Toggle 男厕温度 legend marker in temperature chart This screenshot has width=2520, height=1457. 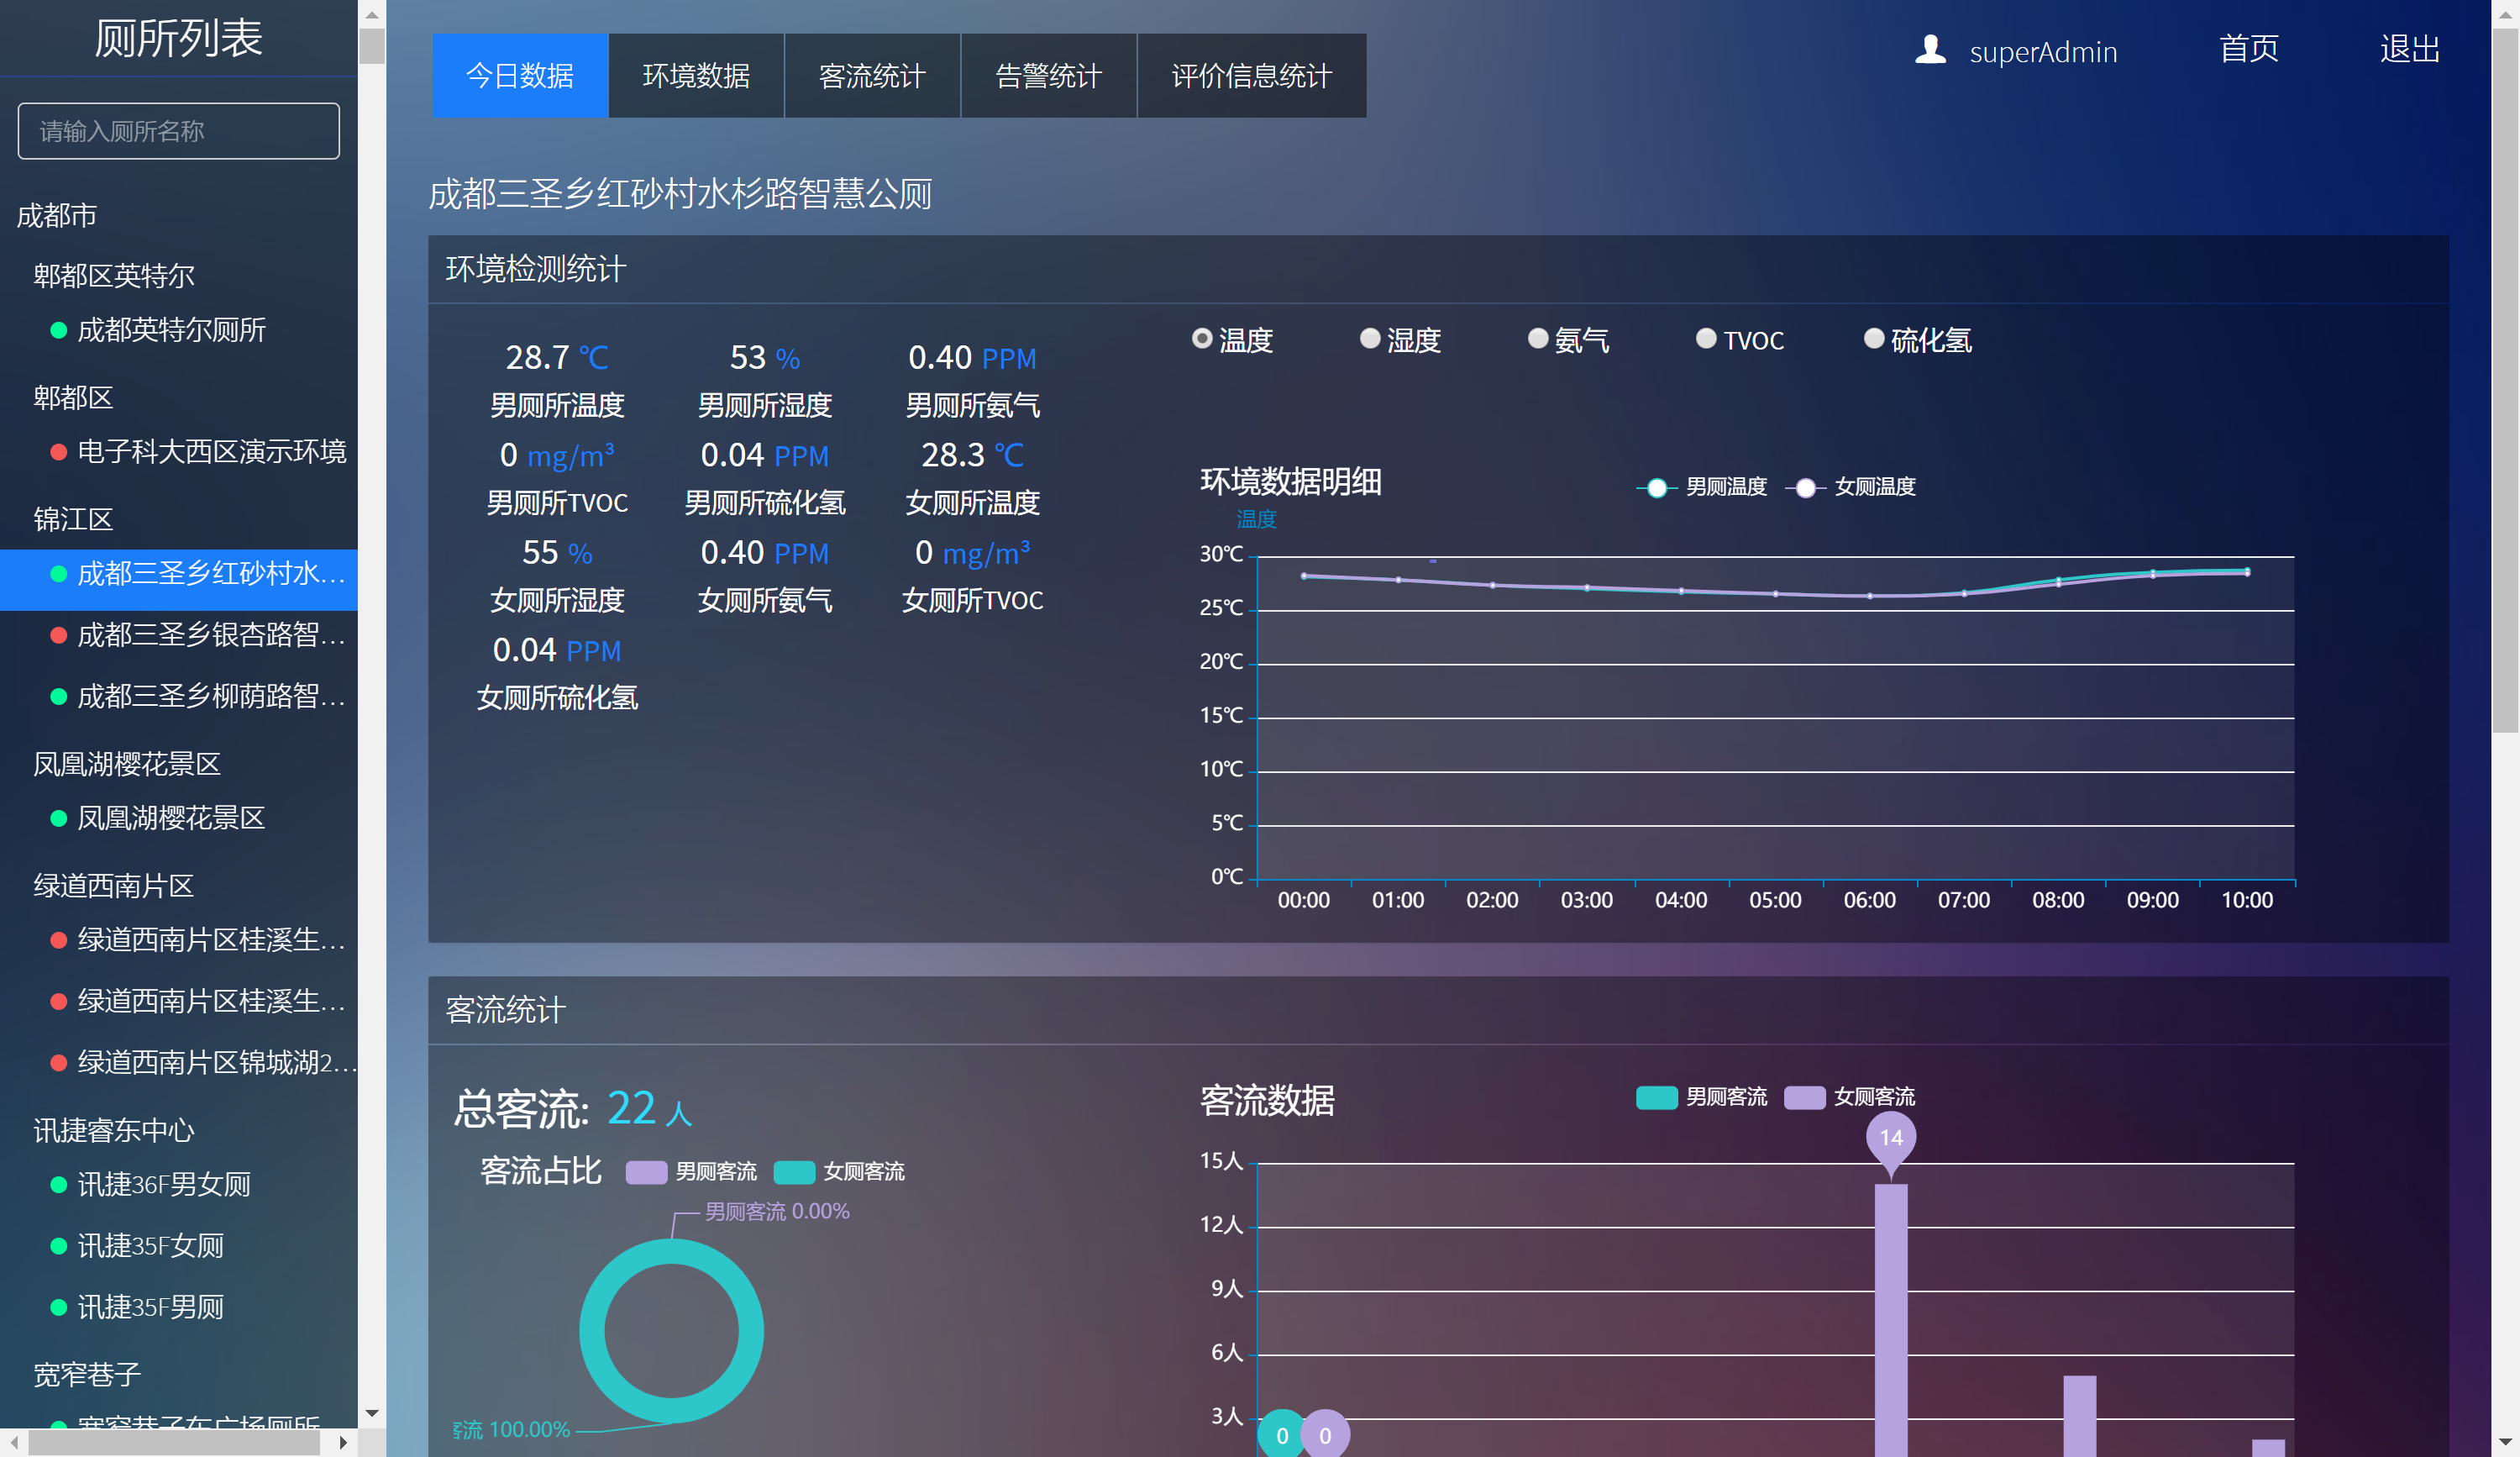(x=1657, y=487)
